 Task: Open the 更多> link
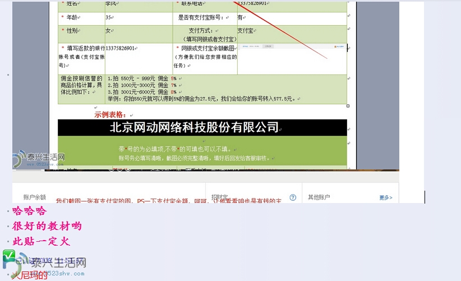tap(385, 197)
